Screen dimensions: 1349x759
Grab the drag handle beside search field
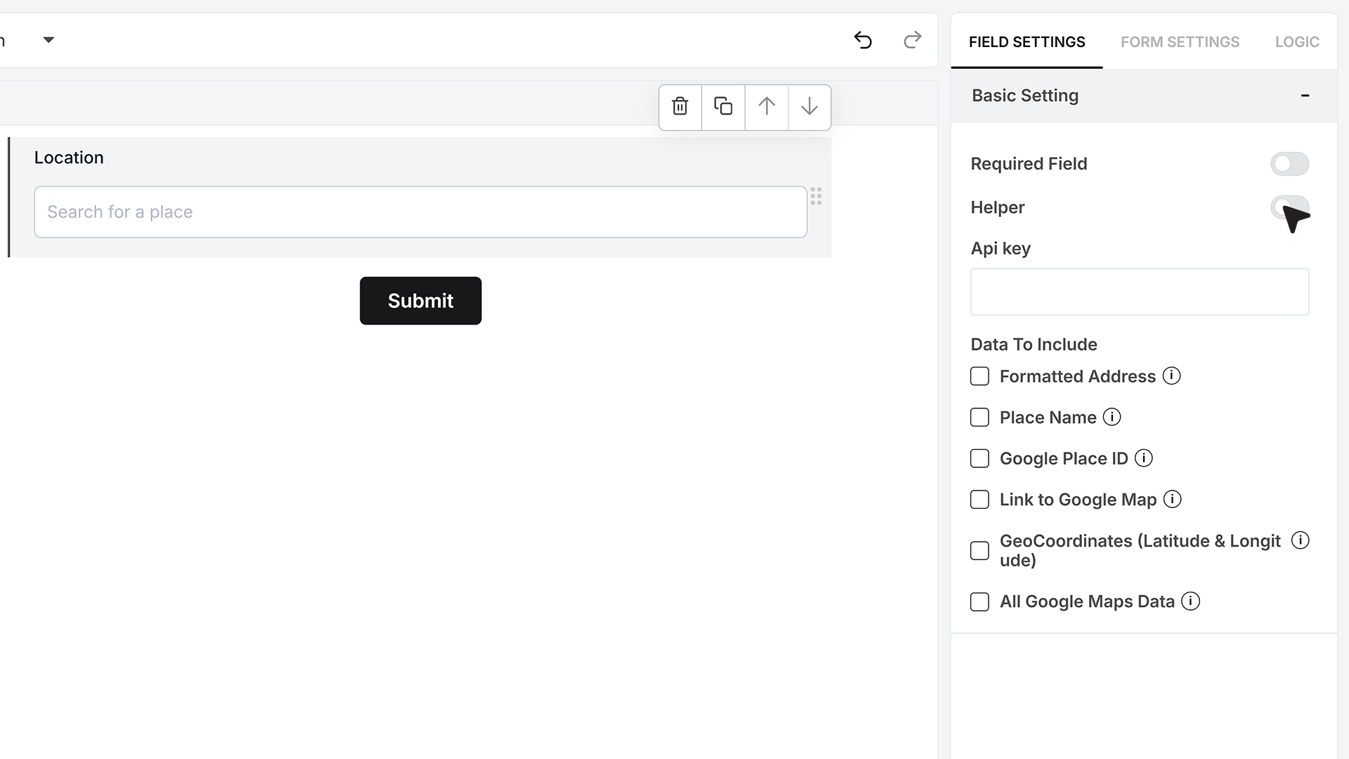point(816,196)
